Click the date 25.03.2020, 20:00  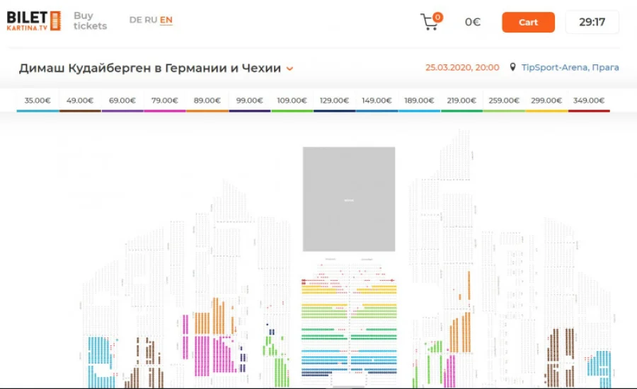[x=462, y=67]
